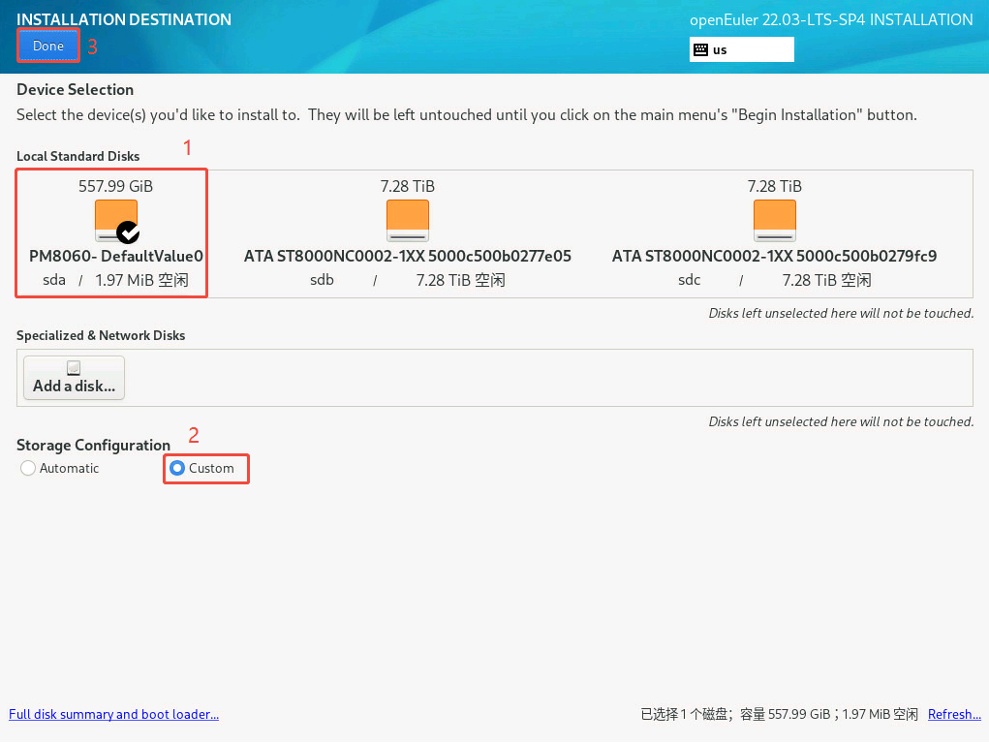This screenshot has width=989, height=744.
Task: Click the keyboard layout icon
Action: pos(700,49)
